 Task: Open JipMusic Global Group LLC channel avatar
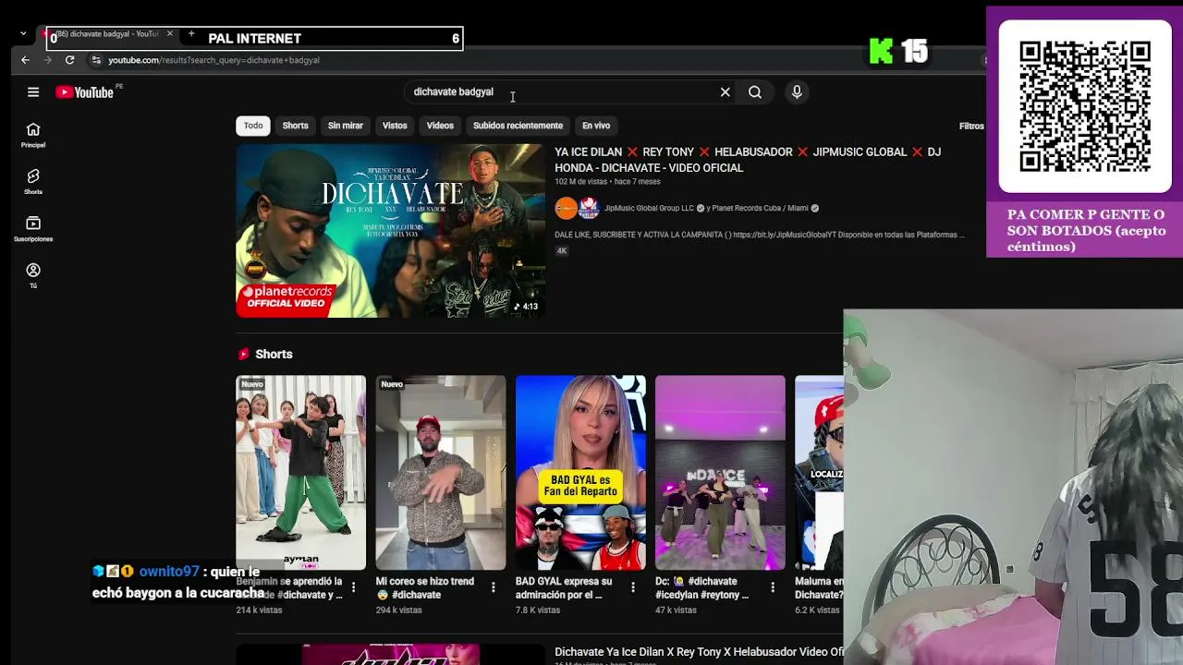point(566,209)
